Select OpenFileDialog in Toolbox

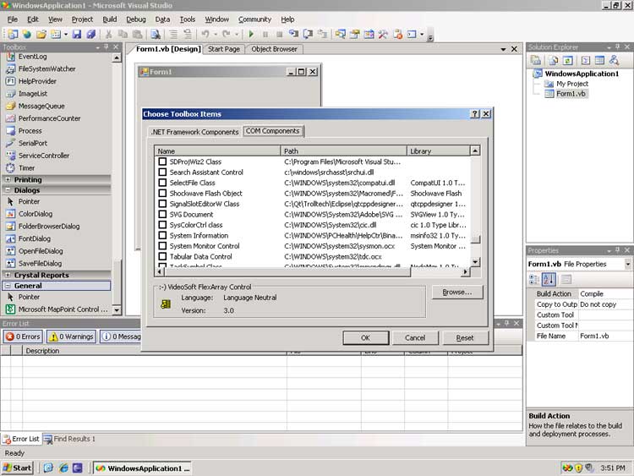(x=41, y=251)
